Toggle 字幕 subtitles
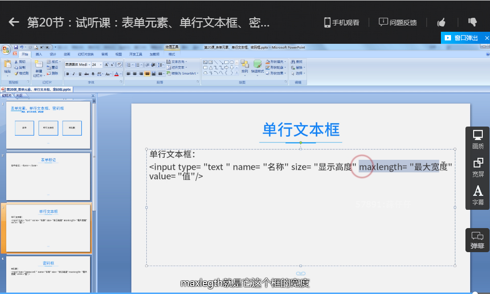 click(478, 195)
